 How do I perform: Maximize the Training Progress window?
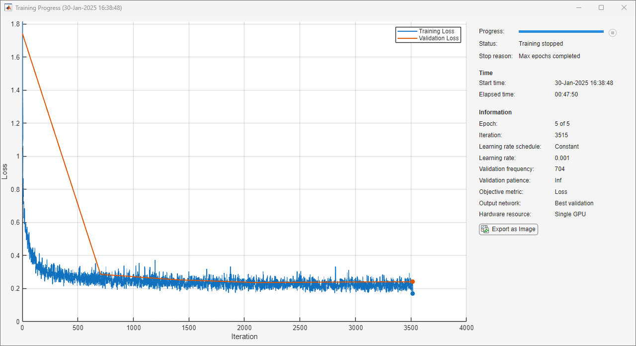pyautogui.click(x=601, y=8)
